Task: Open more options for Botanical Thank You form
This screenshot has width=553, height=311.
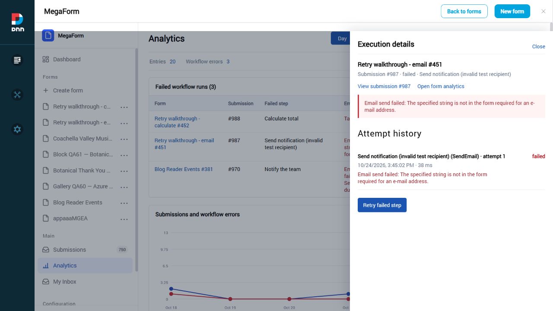Action: coord(124,171)
